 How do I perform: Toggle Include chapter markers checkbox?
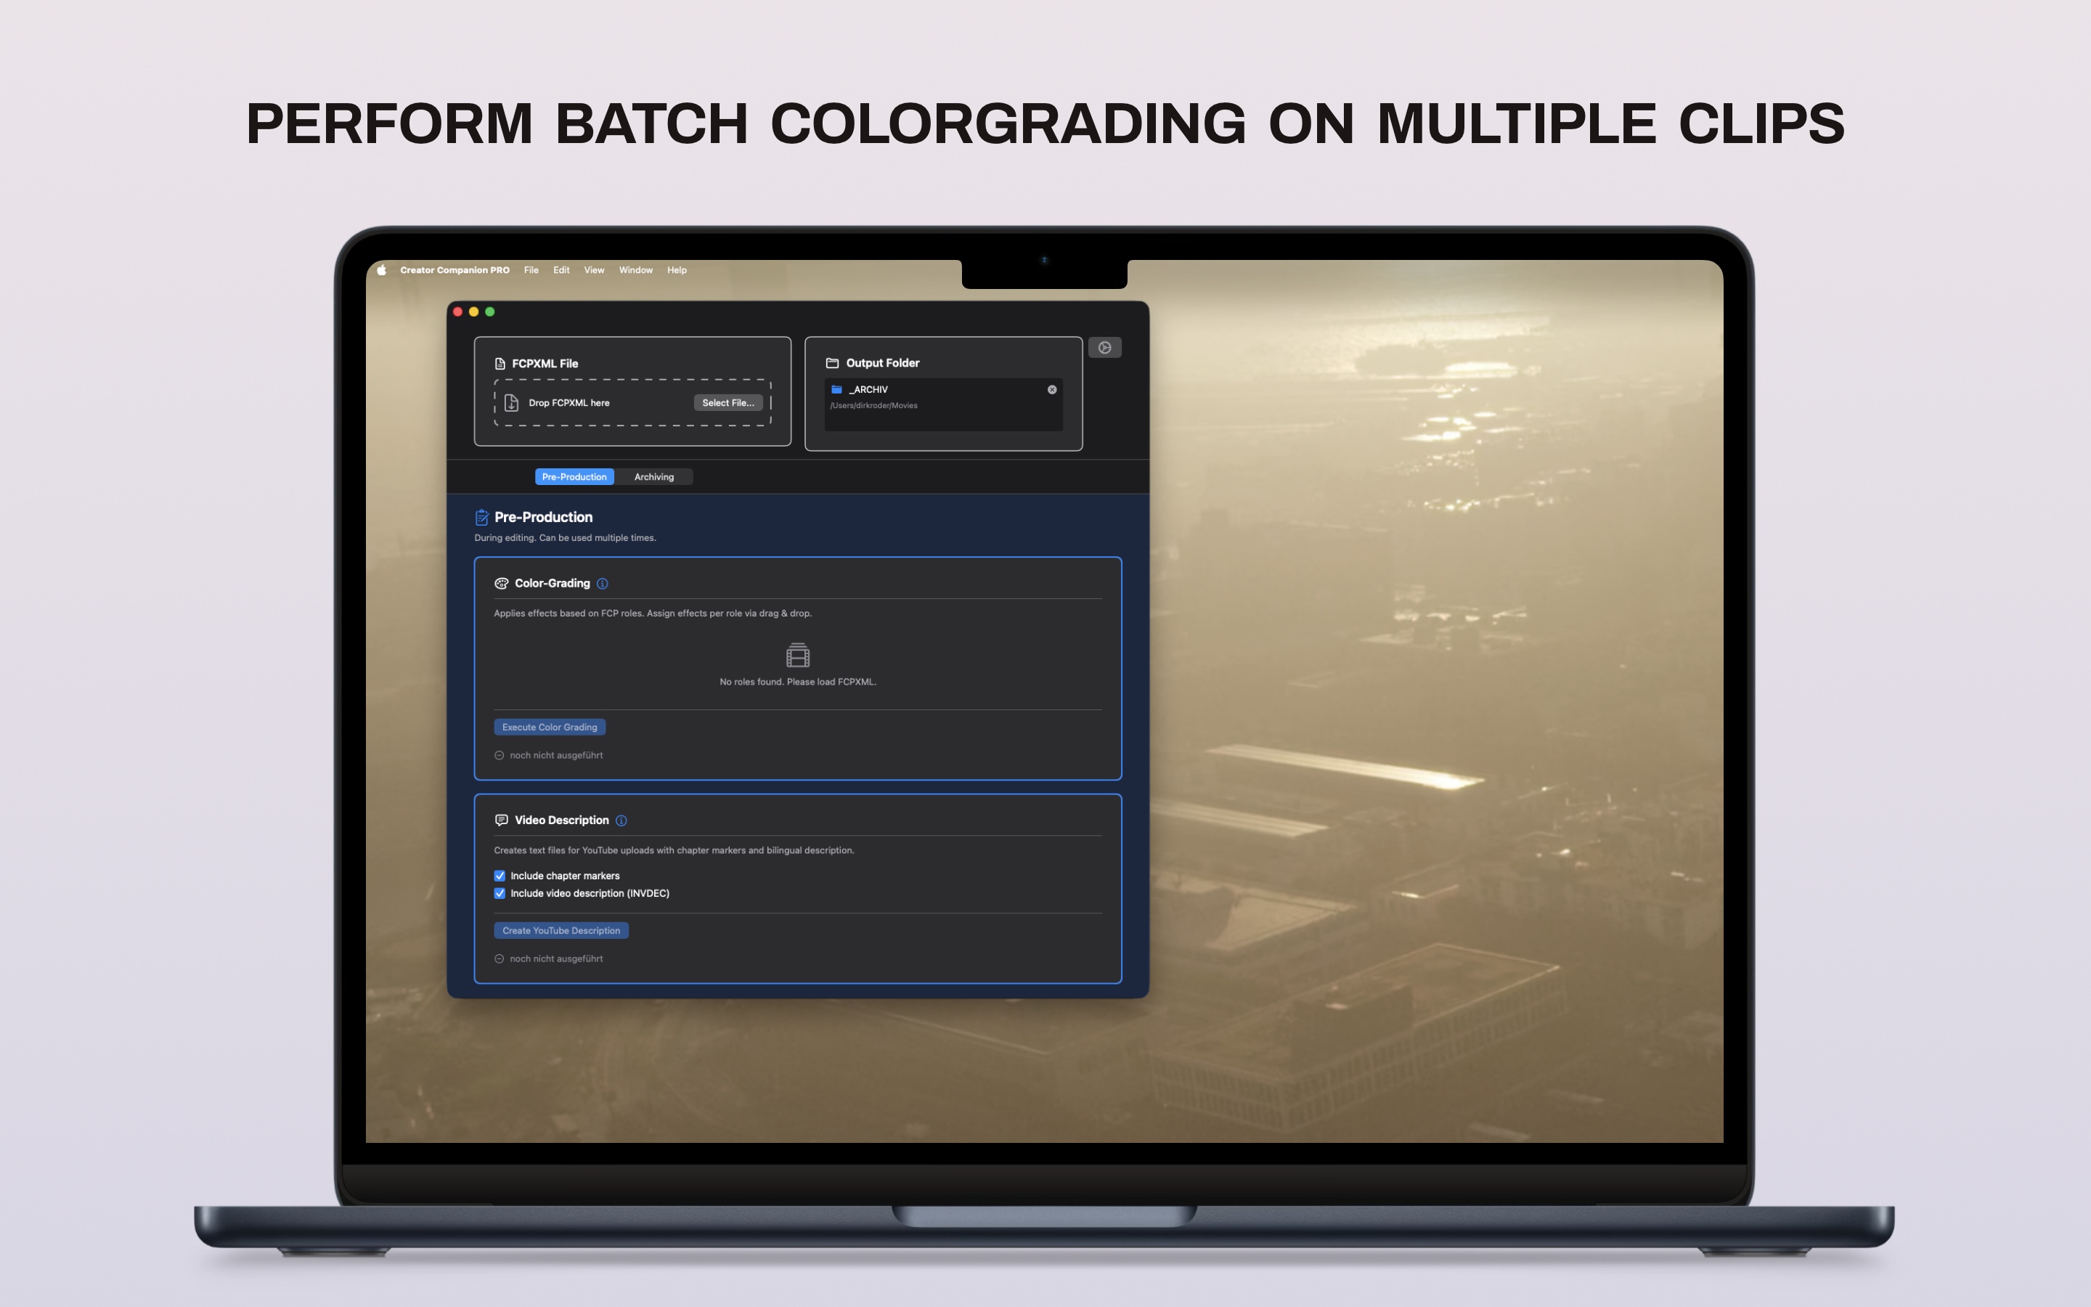pyautogui.click(x=500, y=876)
